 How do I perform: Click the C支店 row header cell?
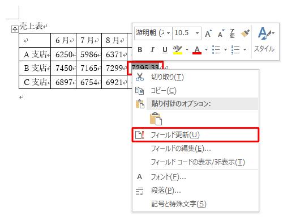[35, 82]
